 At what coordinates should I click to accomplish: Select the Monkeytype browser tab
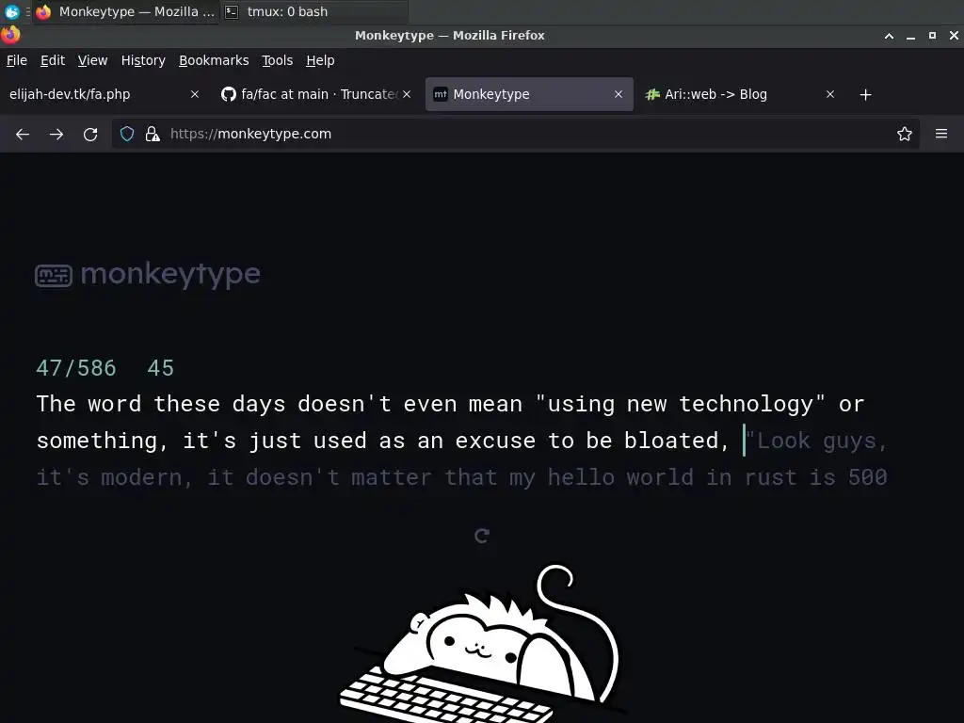point(529,94)
